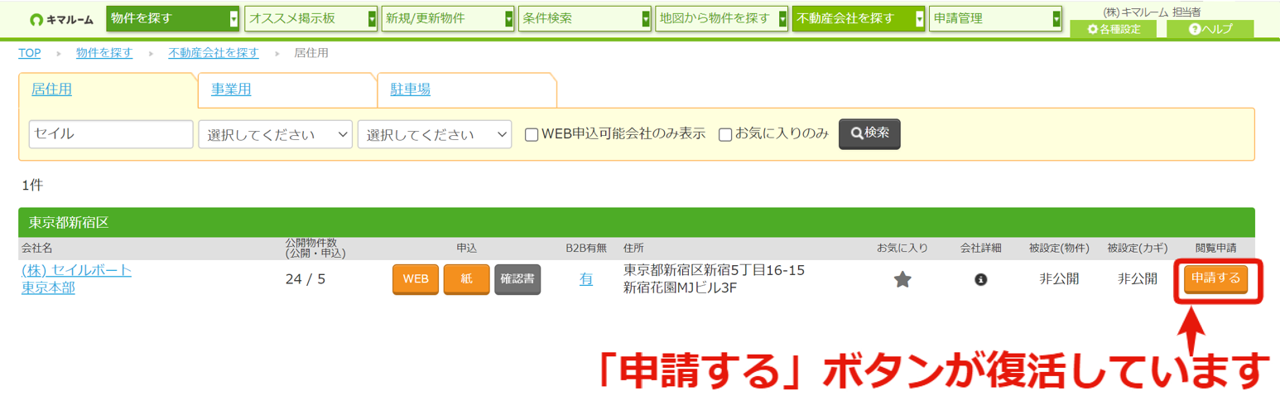
Task: Click the 会社名 column header
Action: [x=36, y=248]
